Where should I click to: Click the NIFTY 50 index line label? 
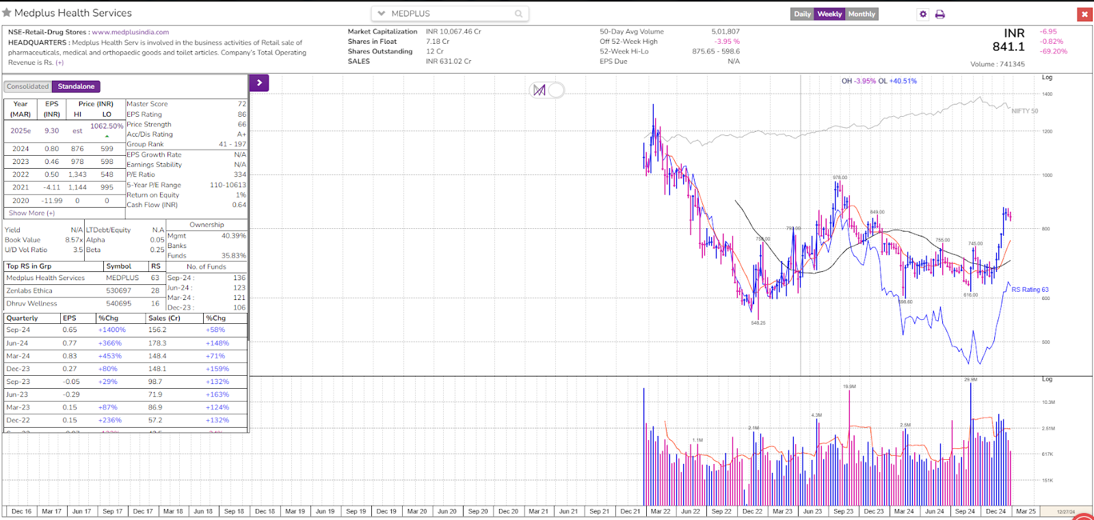tap(1025, 111)
